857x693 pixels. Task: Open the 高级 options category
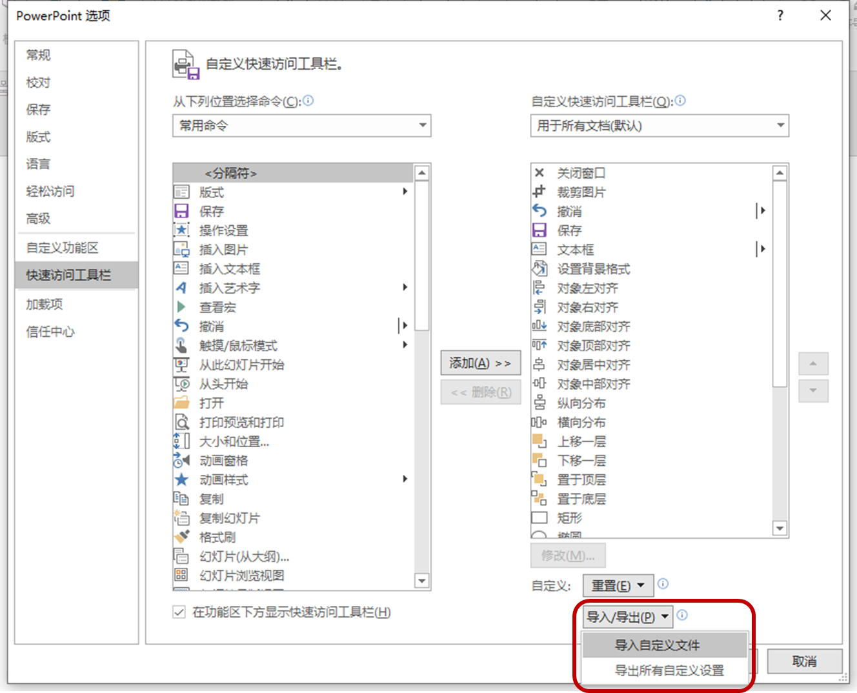coord(76,219)
